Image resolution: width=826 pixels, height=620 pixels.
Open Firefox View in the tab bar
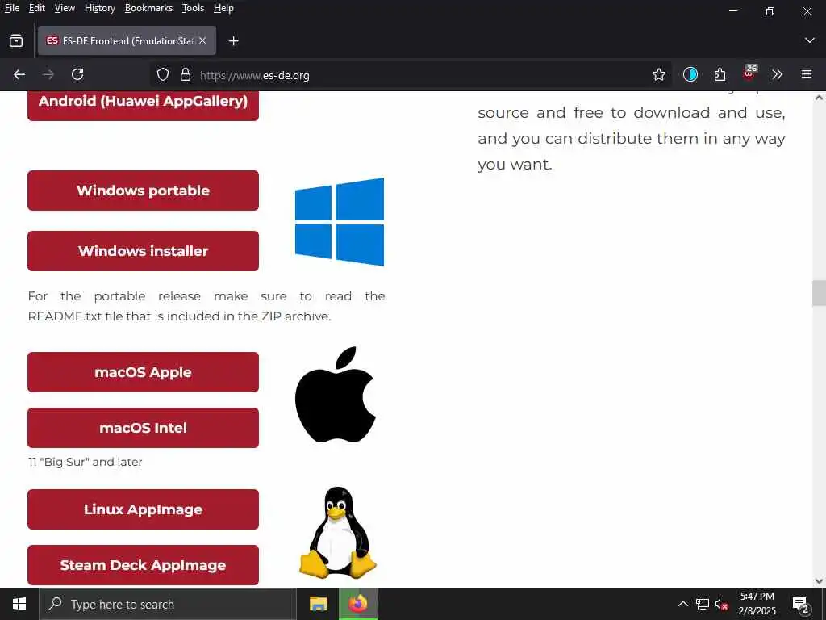(x=16, y=40)
